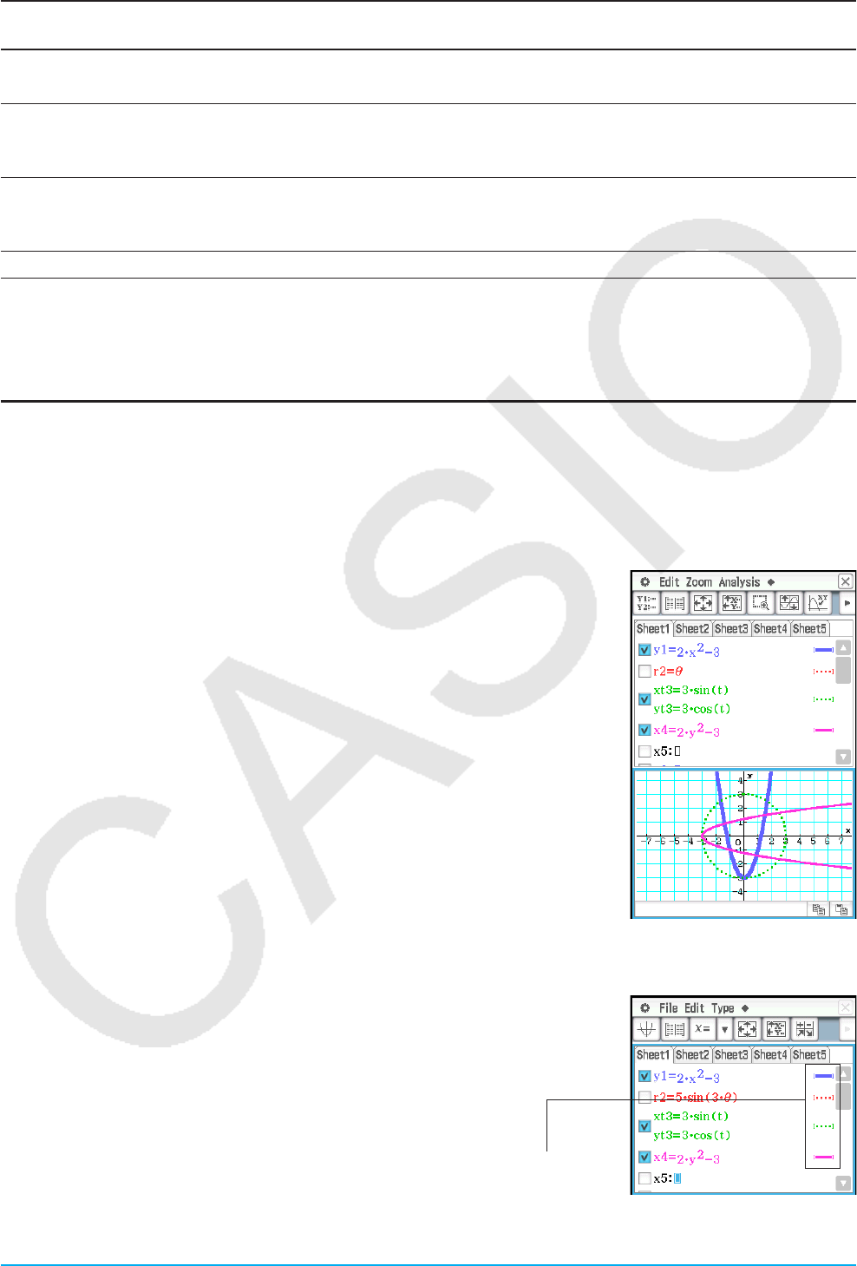
Task: Click the plus/minus table range icon
Action: pos(805,1029)
